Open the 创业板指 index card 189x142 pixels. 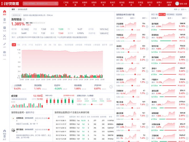(x=81, y=87)
